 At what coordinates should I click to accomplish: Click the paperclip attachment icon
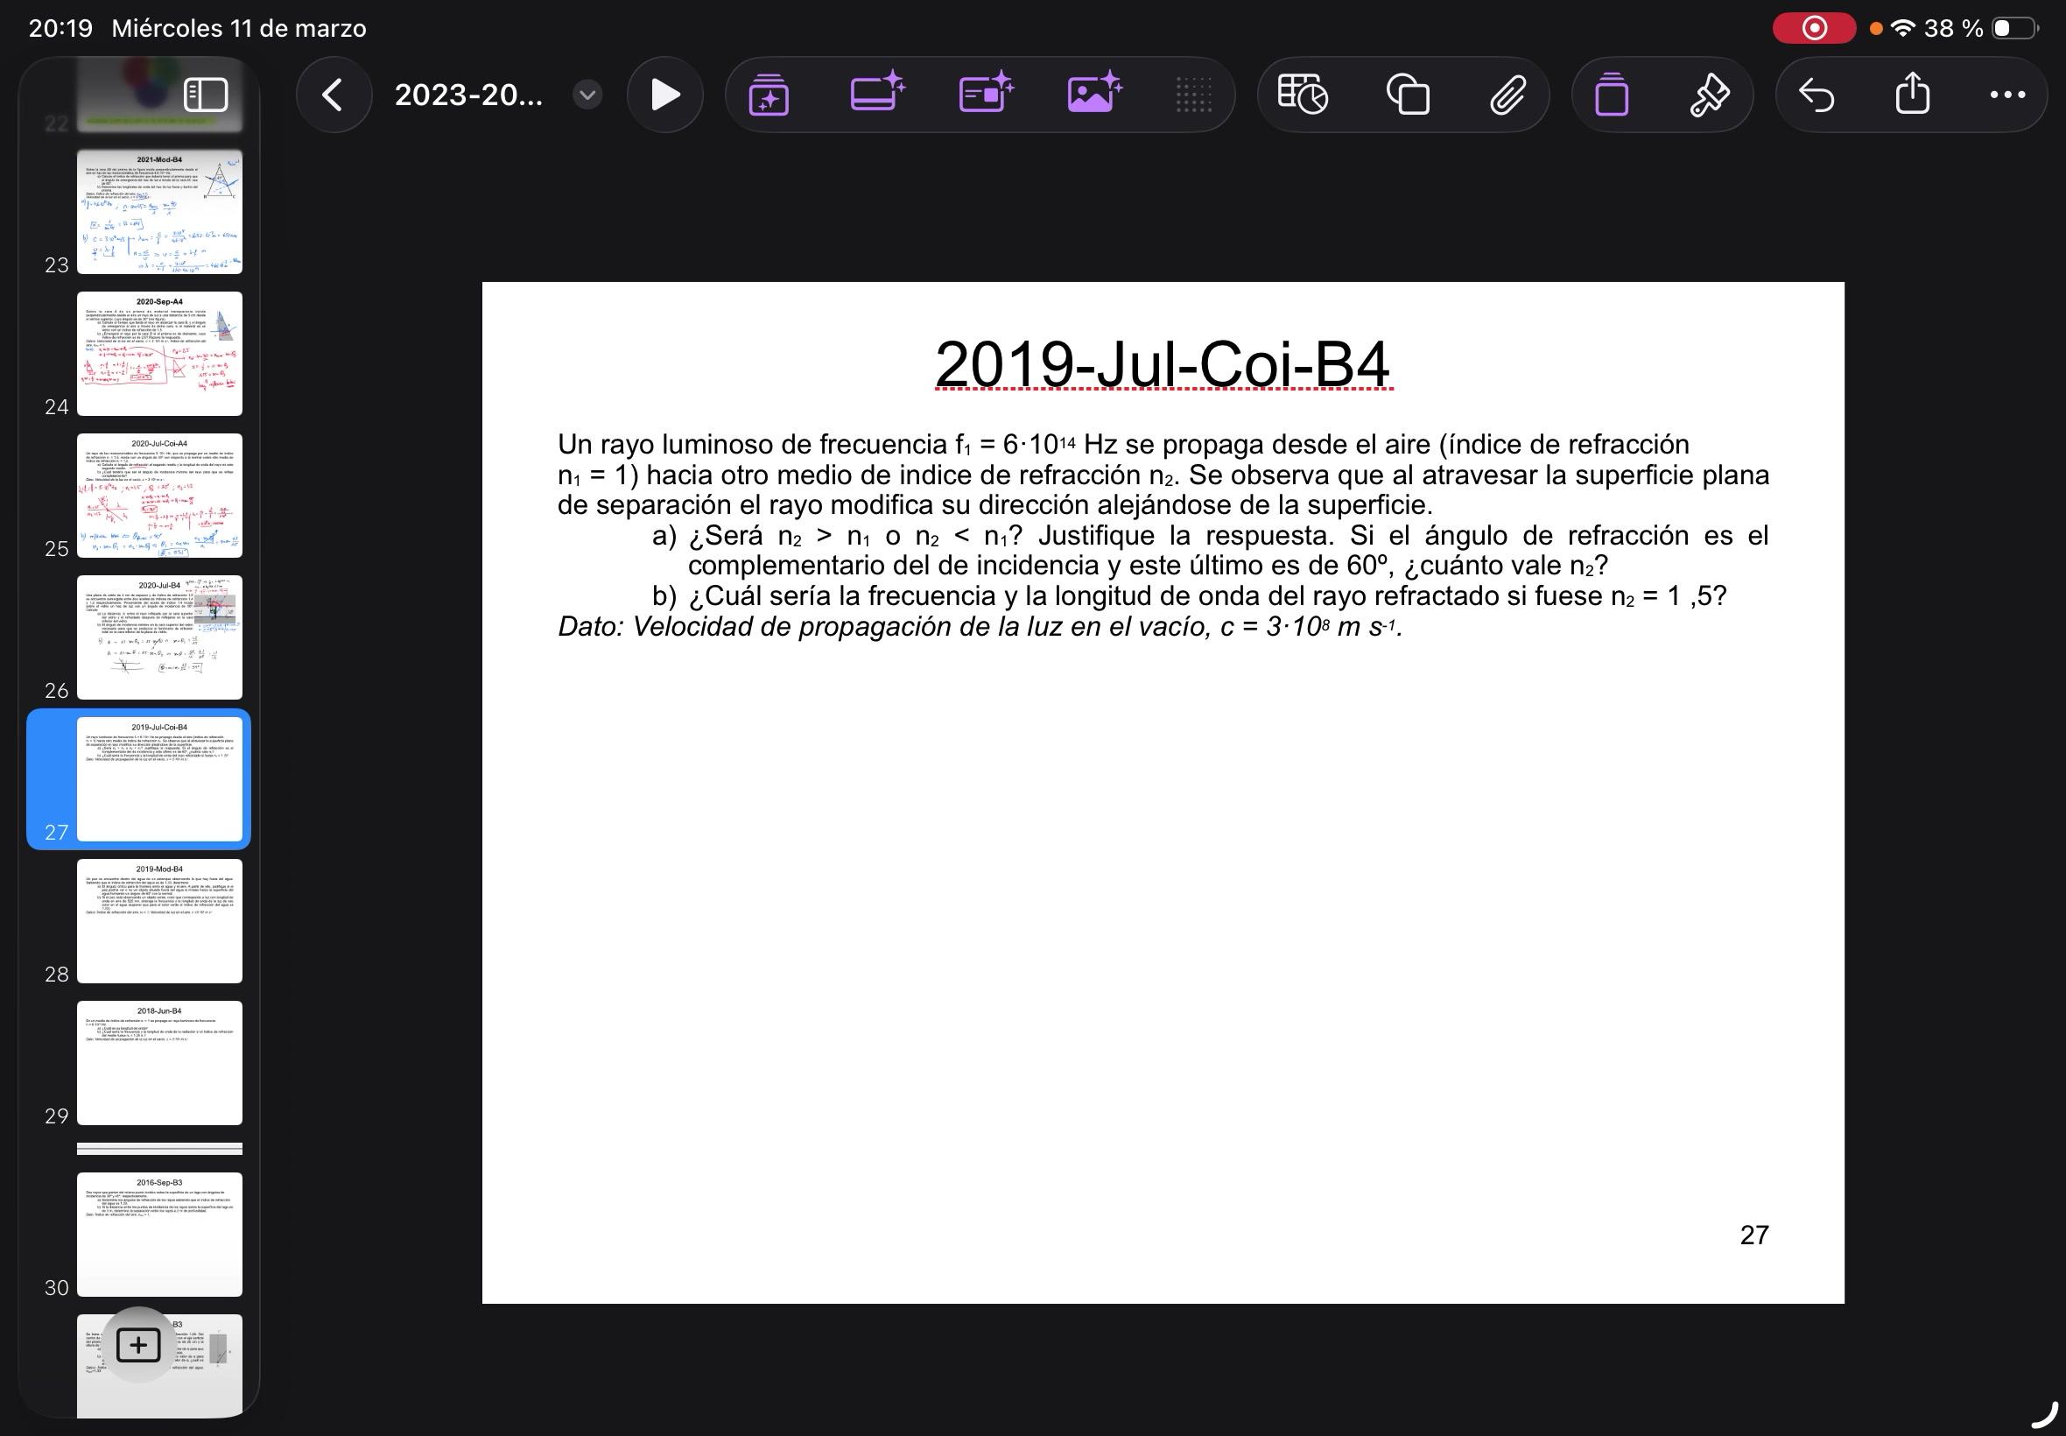coord(1507,95)
